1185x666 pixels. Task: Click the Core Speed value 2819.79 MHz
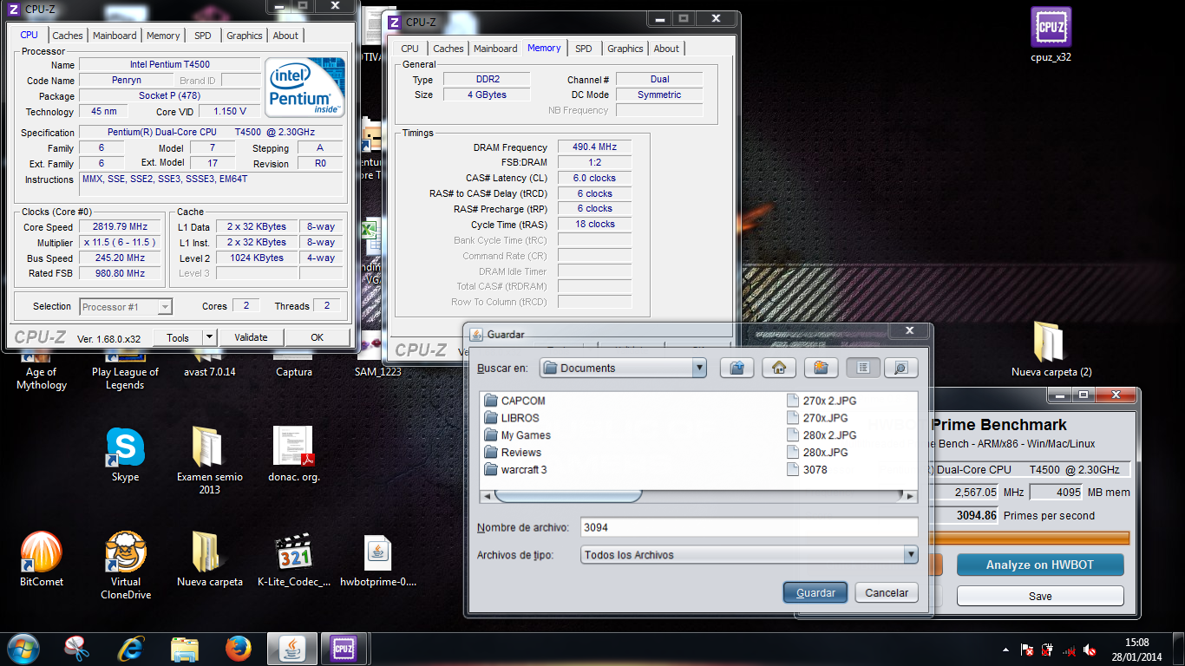coord(121,226)
